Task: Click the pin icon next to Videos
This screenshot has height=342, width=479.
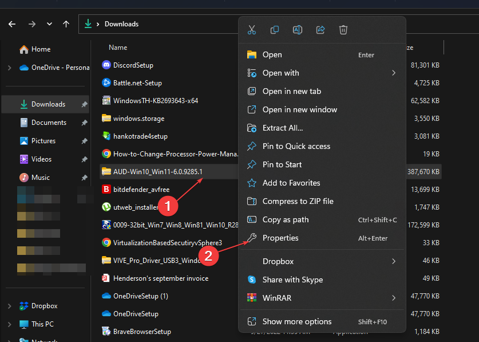Action: [84, 159]
